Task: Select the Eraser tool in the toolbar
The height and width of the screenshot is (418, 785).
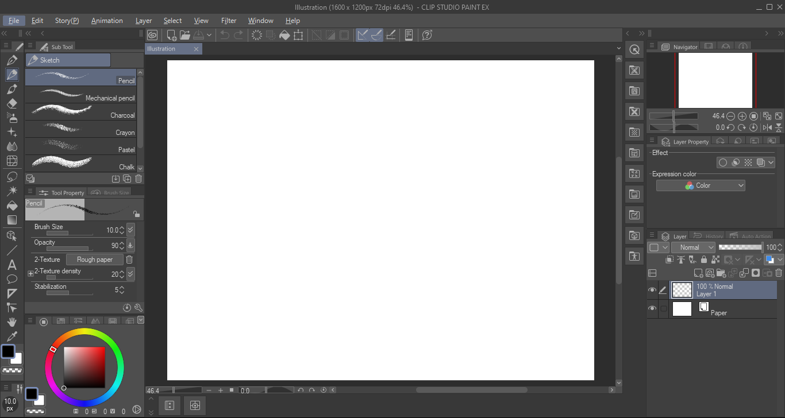Action: tap(12, 103)
